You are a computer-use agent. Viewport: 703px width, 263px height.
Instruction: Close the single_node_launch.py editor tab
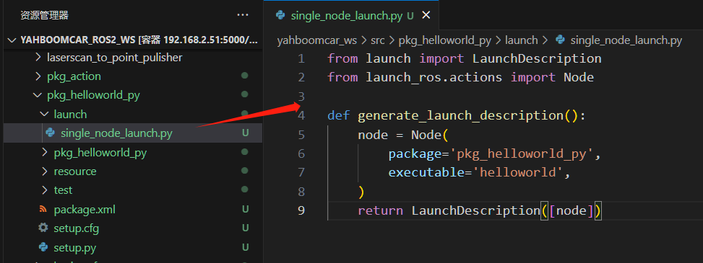coord(426,15)
